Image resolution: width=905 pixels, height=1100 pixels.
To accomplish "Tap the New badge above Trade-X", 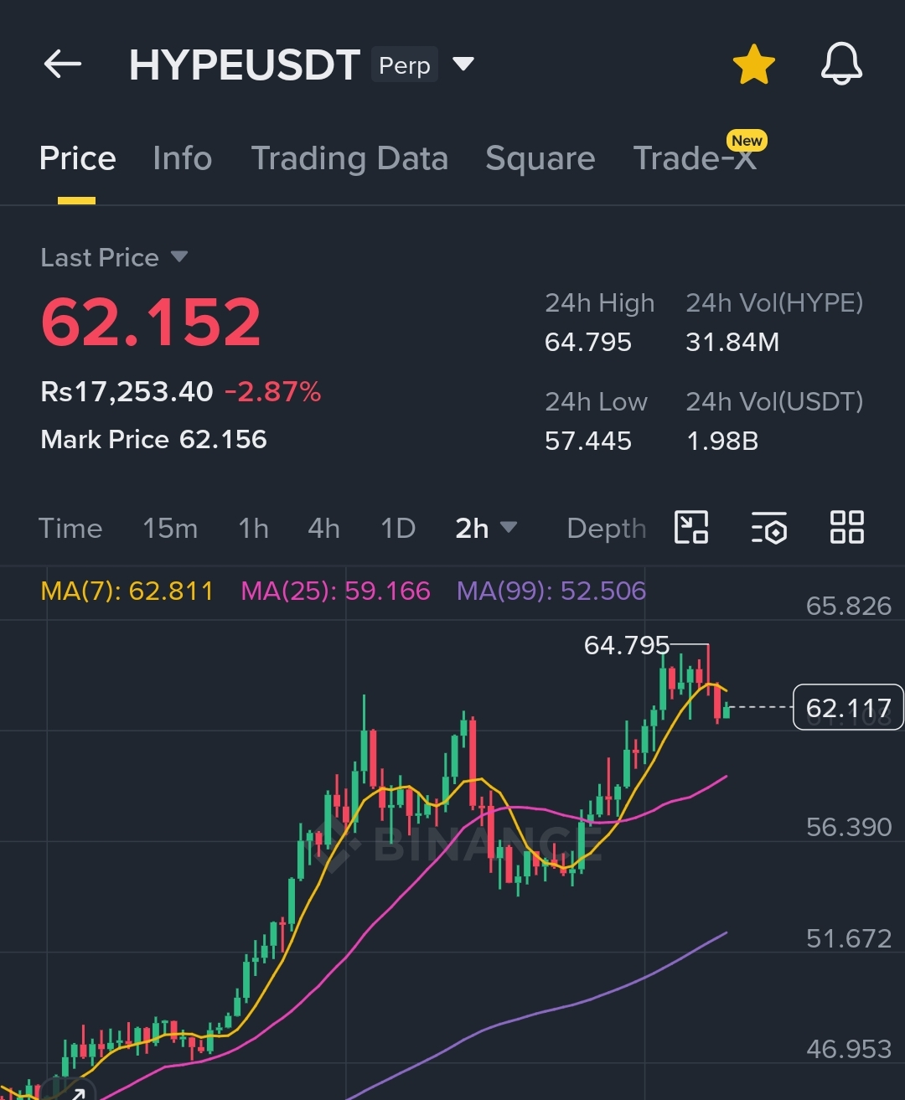I will (747, 140).
